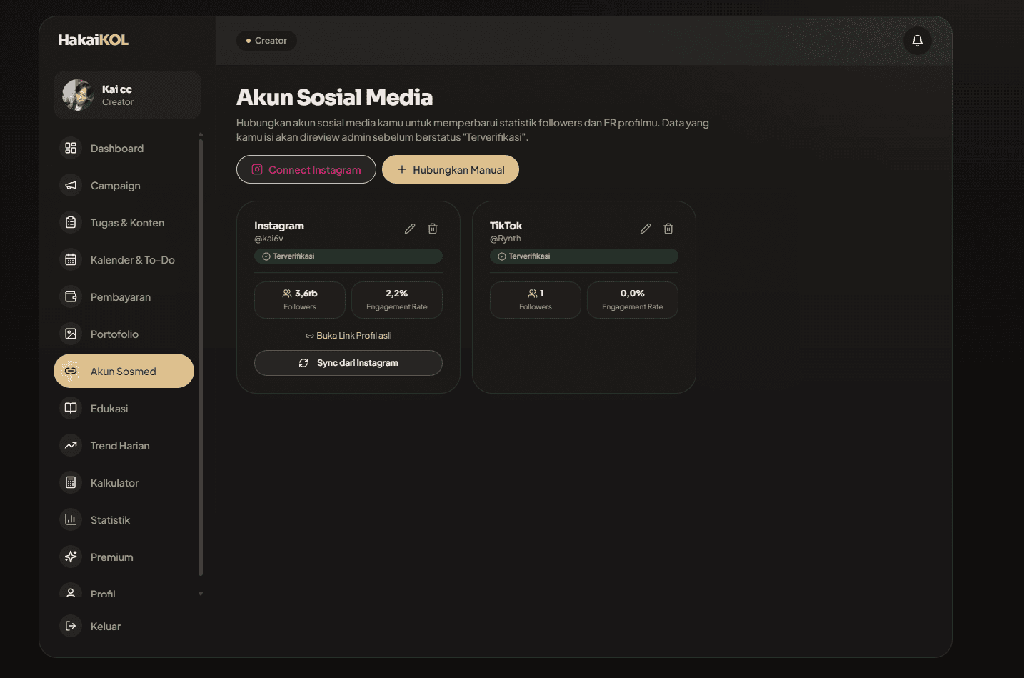This screenshot has height=678, width=1024.
Task: Click the Portofolio image icon
Action: click(71, 334)
